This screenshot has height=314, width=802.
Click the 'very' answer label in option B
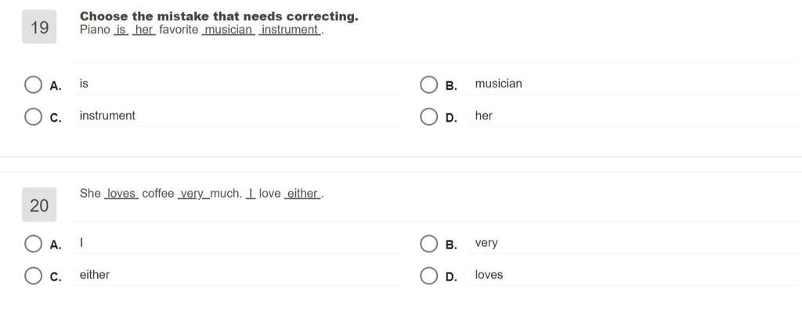click(486, 243)
